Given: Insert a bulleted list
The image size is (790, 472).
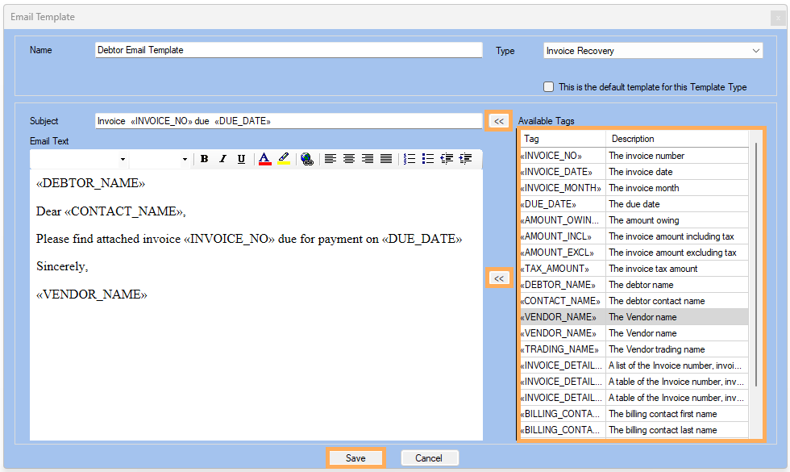Looking at the screenshot, I should point(428,159).
